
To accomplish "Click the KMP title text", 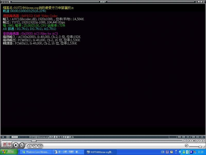I will click(x=103, y=2).
